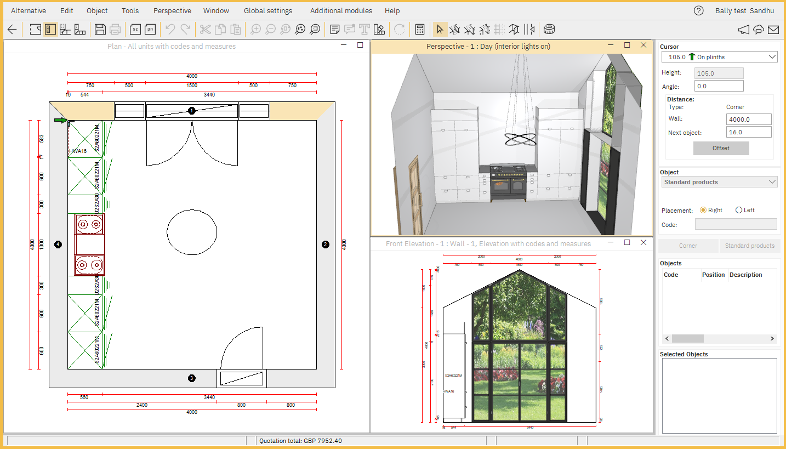Select Left placement radio button

coord(739,210)
